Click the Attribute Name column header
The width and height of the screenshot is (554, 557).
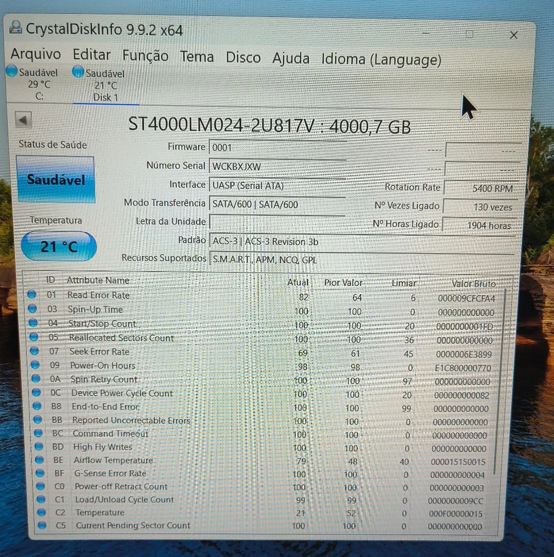[x=98, y=280]
